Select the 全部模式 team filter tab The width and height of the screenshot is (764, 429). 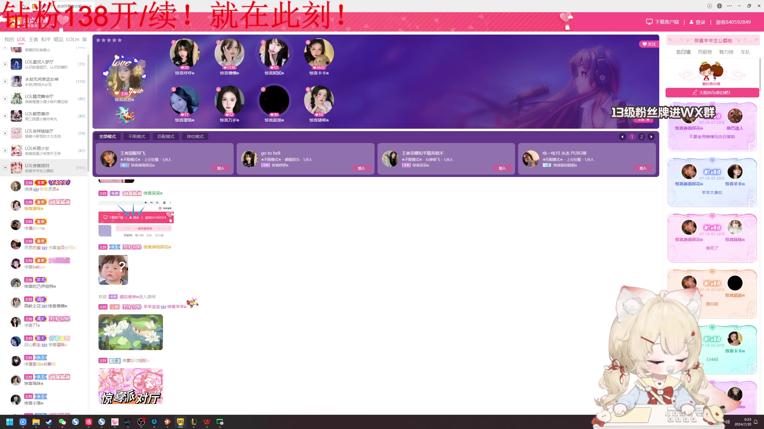pyautogui.click(x=107, y=136)
